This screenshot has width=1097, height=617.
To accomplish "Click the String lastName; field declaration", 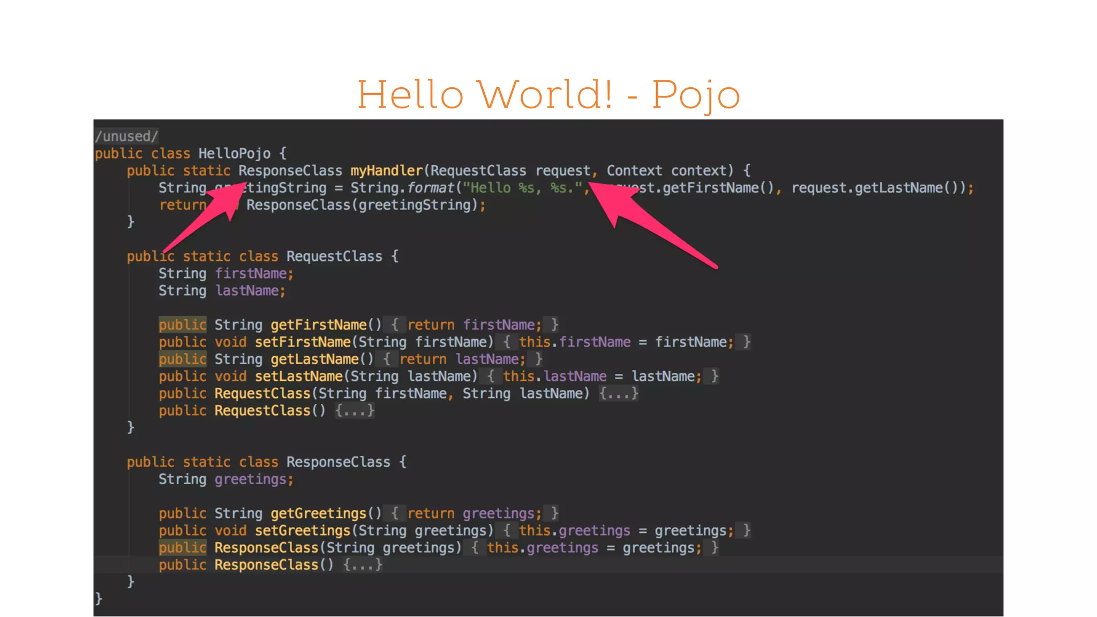I will (222, 291).
